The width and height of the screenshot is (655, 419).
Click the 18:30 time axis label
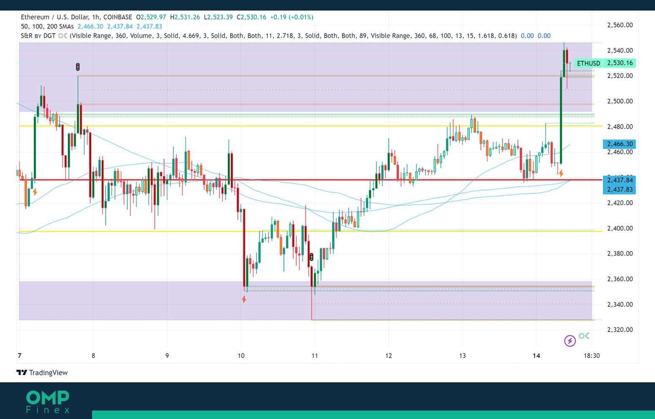[x=592, y=356]
